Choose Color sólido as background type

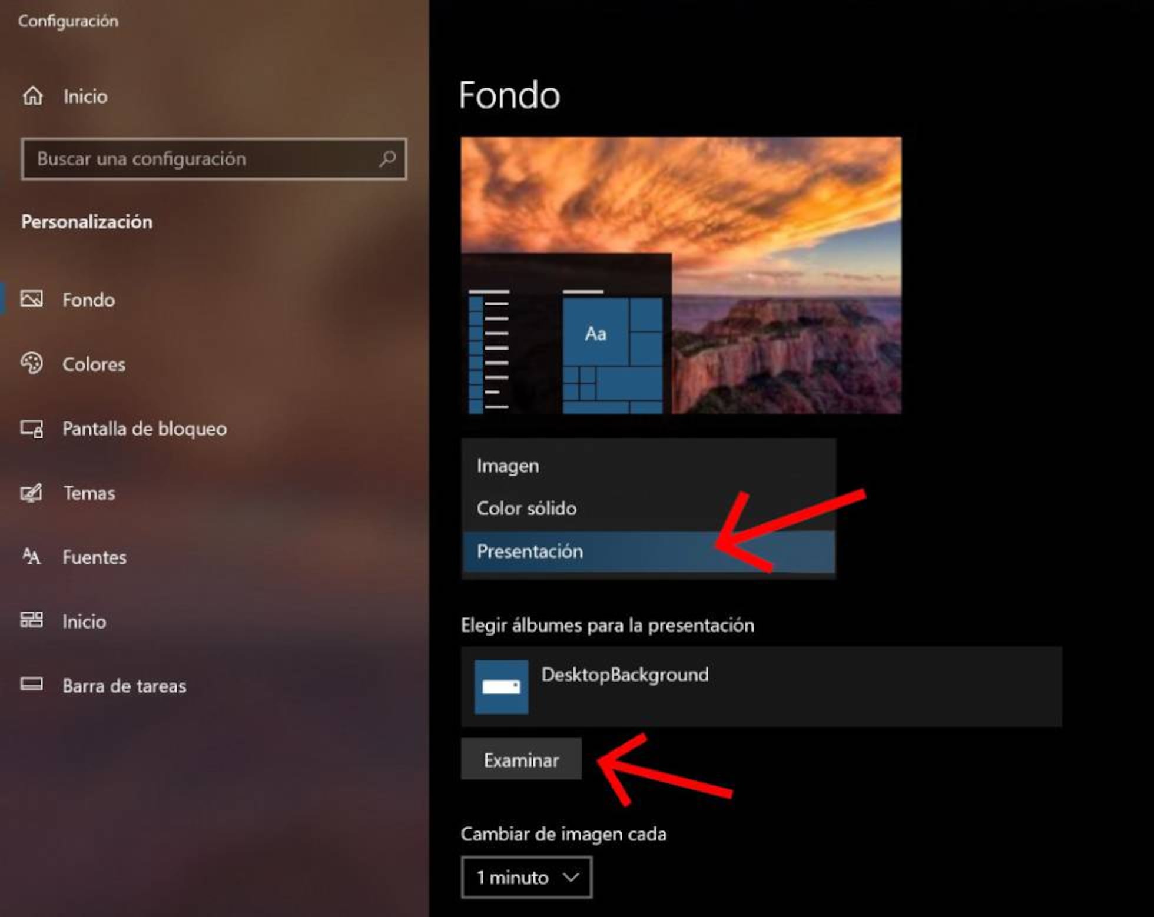(x=526, y=509)
